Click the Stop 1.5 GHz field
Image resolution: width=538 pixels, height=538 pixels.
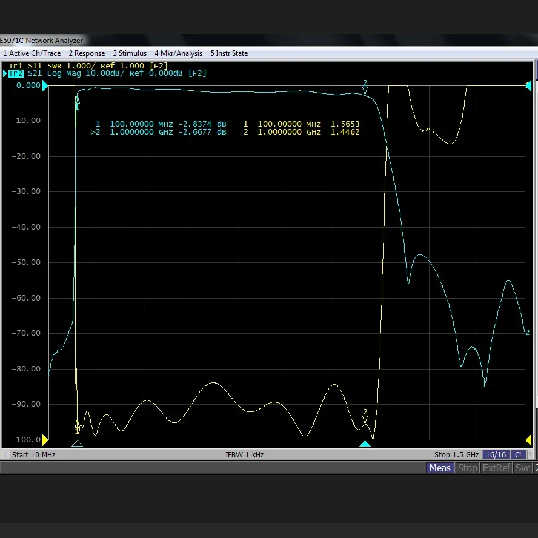456,454
